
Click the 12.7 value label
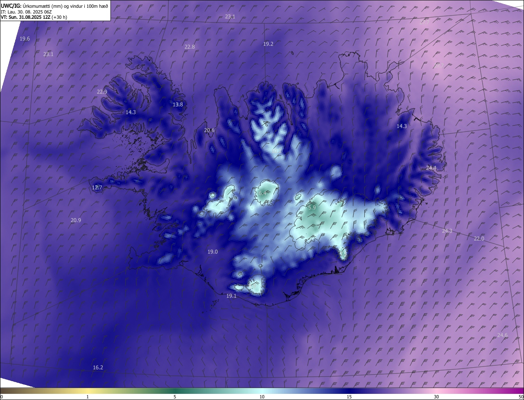coord(97,187)
